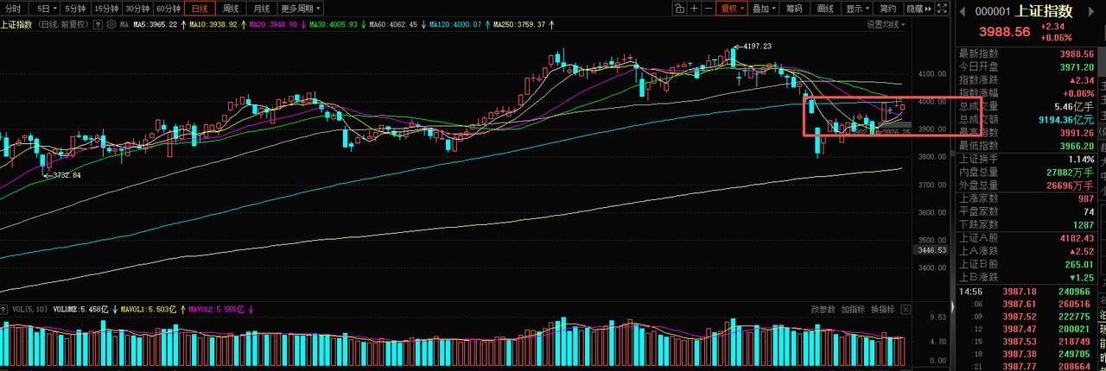Click the lock icon in chart toolbar
Screen dimensions: 1106x371
click(680, 9)
